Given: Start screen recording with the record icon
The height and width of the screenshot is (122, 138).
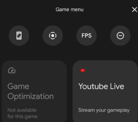Looking at the screenshot, I should tap(53, 36).
